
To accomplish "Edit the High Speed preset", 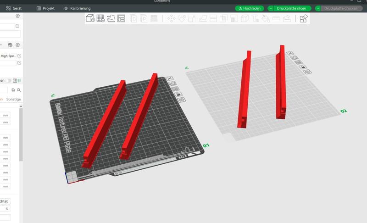I will [x=19, y=56].
